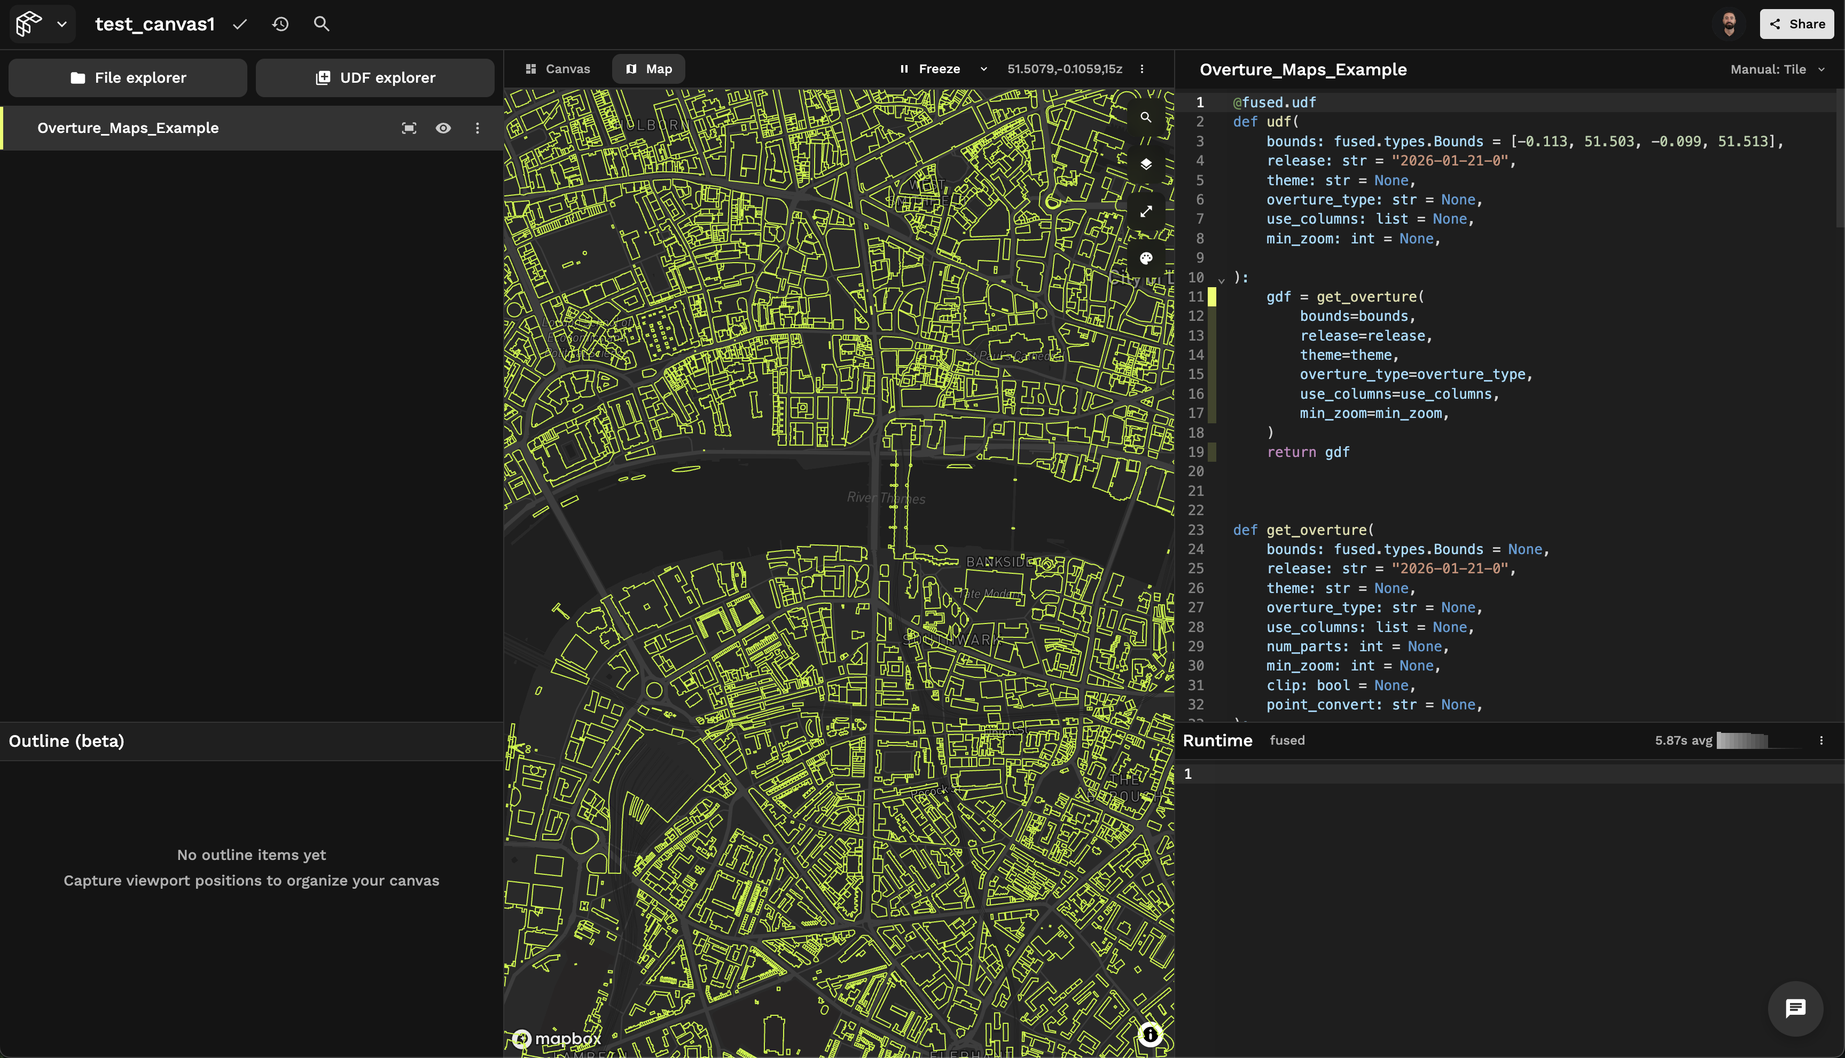
Task: Click the Share button
Action: (x=1796, y=24)
